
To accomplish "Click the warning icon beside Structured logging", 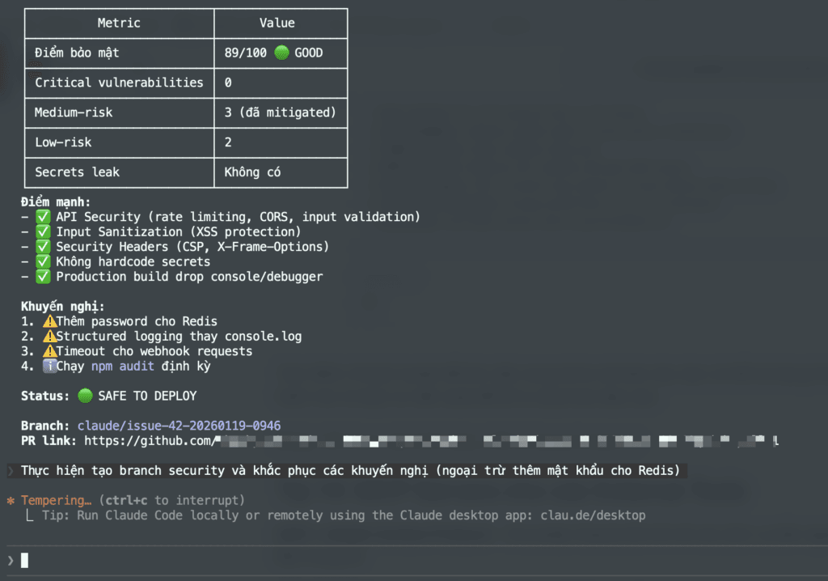I will (49, 336).
